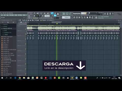Open Chrome from the taskbar
The height and width of the screenshot is (91, 122).
20,78
